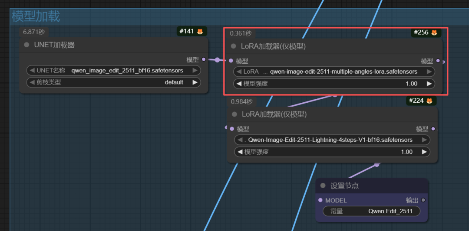Select next UNET名称 with the right arrow
Image resolution: width=469 pixels, height=231 pixels.
(195, 70)
